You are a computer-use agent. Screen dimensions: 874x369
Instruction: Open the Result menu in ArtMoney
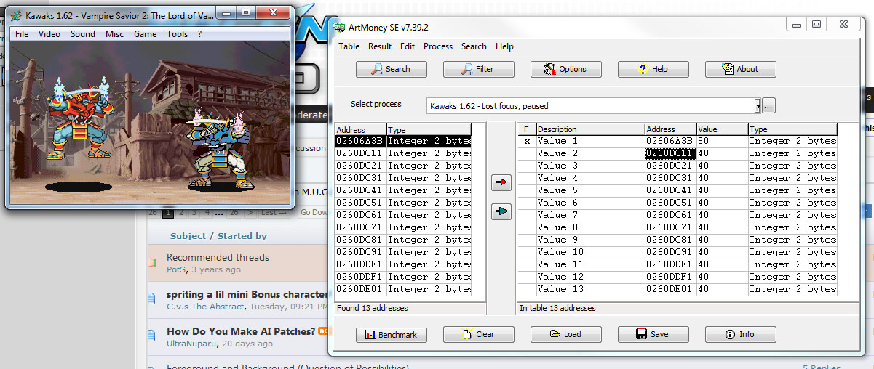pyautogui.click(x=380, y=46)
